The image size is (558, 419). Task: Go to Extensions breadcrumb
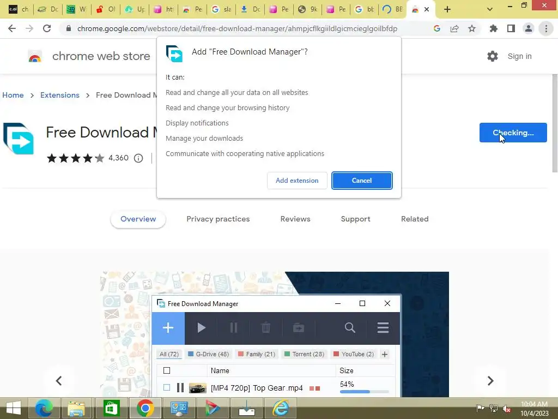point(60,95)
